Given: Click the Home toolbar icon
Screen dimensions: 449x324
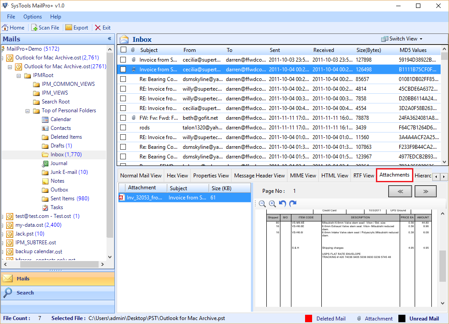Looking at the screenshot, I should click(5, 28).
